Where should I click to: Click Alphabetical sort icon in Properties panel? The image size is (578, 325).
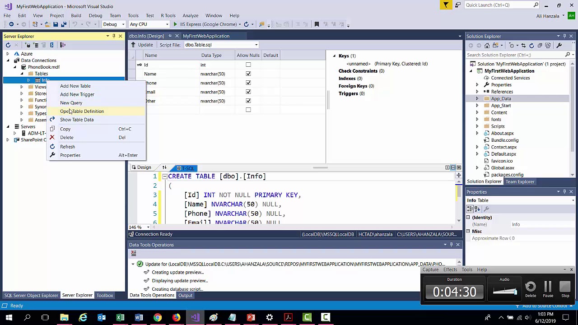click(x=477, y=209)
